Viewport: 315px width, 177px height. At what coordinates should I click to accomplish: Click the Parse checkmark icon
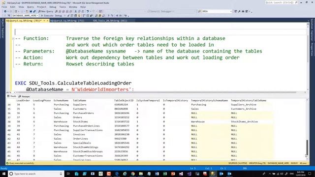[68, 16]
